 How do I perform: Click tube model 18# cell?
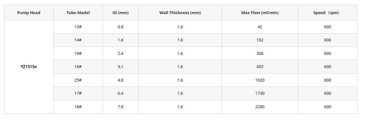pos(78,107)
